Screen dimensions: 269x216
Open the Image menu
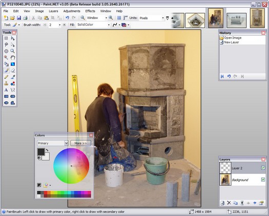click(39, 11)
